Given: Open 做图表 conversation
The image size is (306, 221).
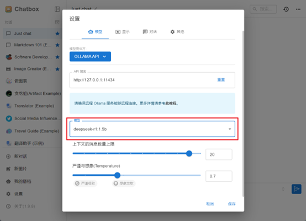Looking at the screenshot, I should tap(33, 81).
